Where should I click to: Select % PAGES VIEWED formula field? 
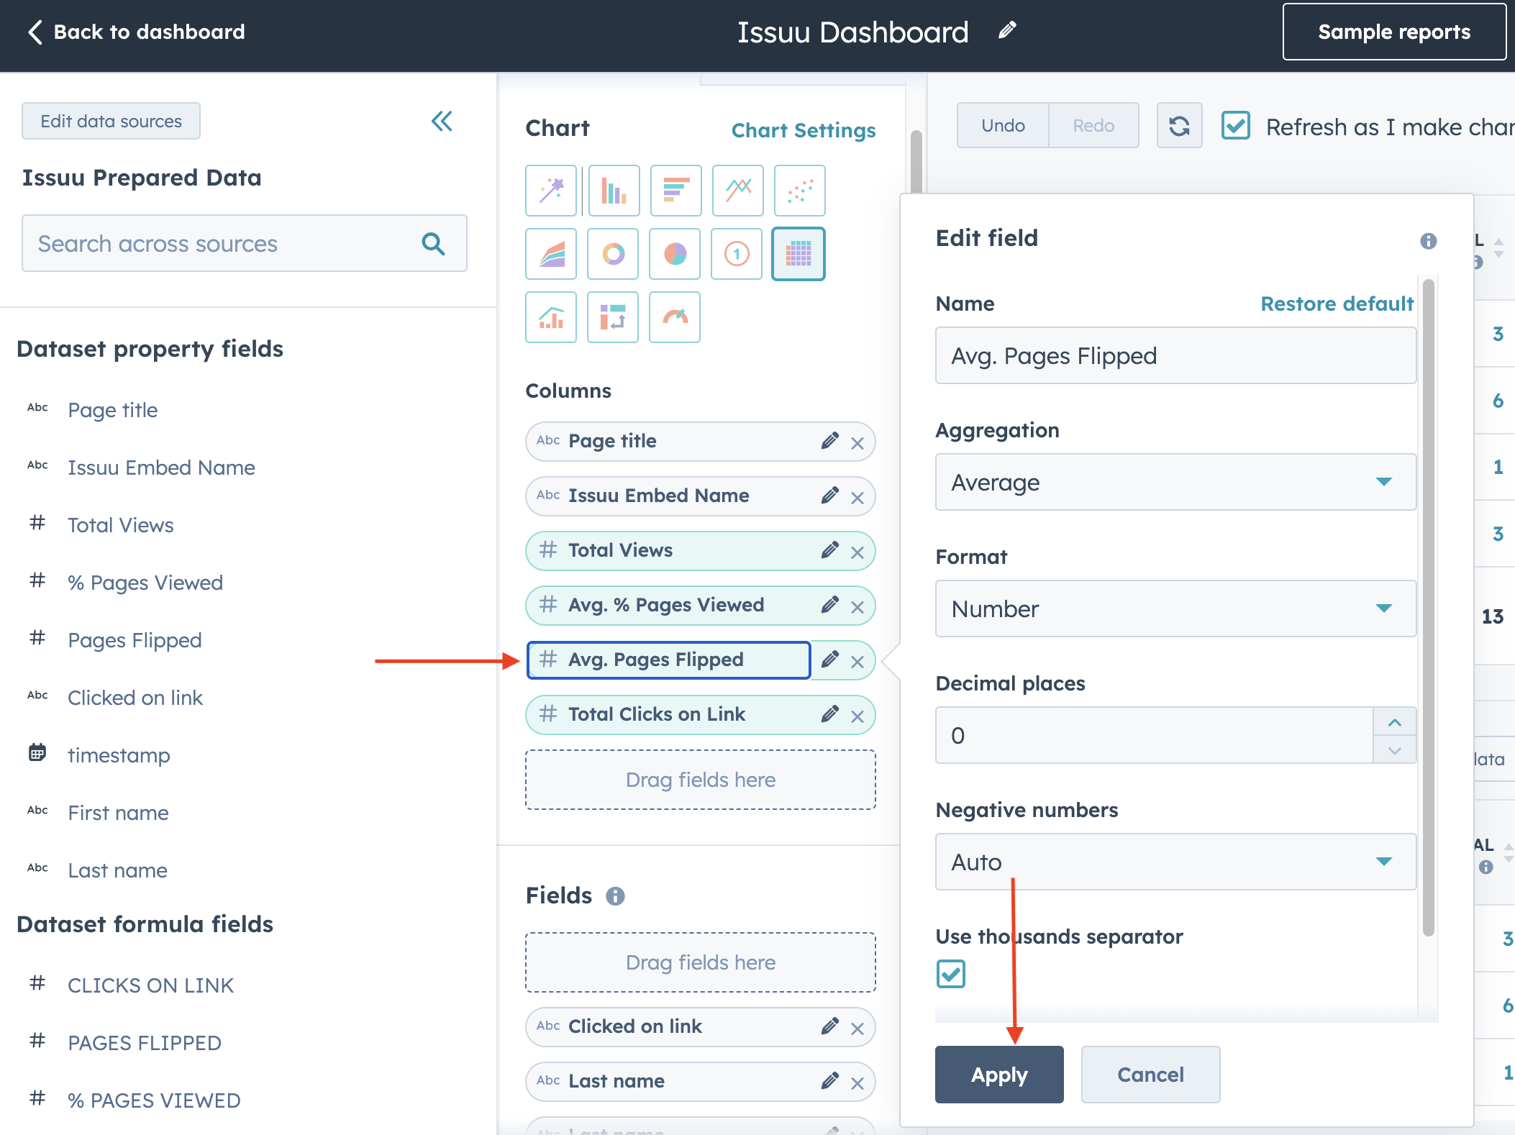click(x=154, y=1100)
